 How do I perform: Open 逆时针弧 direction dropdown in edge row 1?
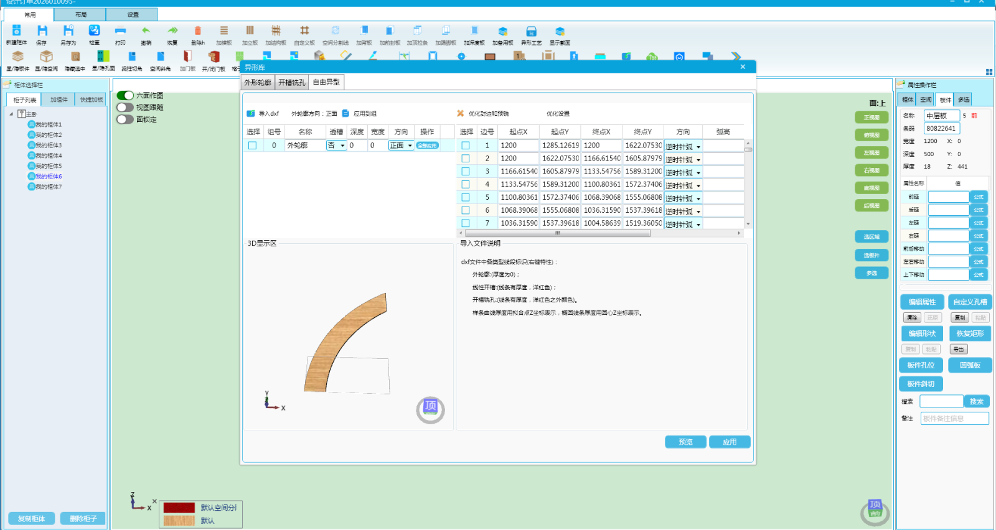coord(683,147)
